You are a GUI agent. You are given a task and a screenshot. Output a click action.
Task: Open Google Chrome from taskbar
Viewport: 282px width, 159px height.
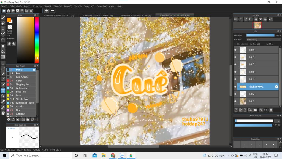click(113, 155)
